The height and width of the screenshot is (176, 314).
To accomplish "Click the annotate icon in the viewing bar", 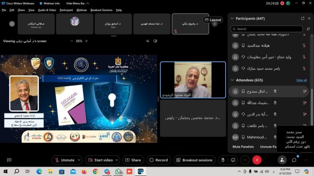I will click(x=148, y=41).
